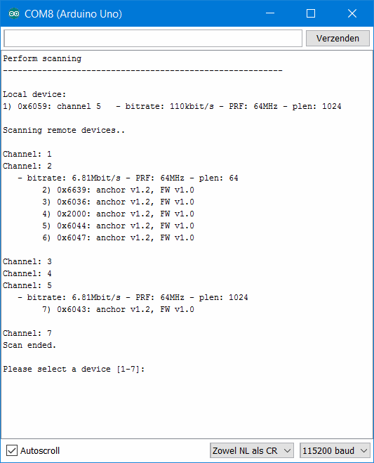
Task: Toggle the Autoscroll checkbox
Action: point(12,450)
